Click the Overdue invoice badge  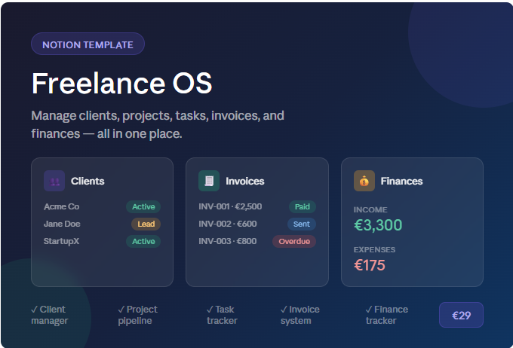click(x=294, y=241)
